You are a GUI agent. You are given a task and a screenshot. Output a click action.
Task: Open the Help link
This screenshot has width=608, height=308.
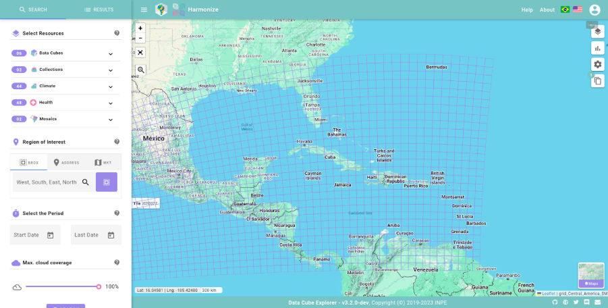[527, 9]
